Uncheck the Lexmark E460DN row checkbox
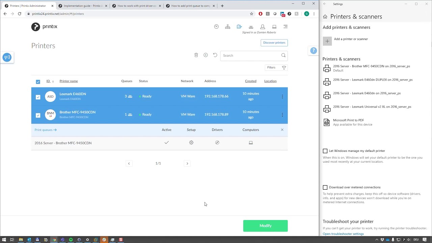Image resolution: width=432 pixels, height=243 pixels. tap(38, 97)
